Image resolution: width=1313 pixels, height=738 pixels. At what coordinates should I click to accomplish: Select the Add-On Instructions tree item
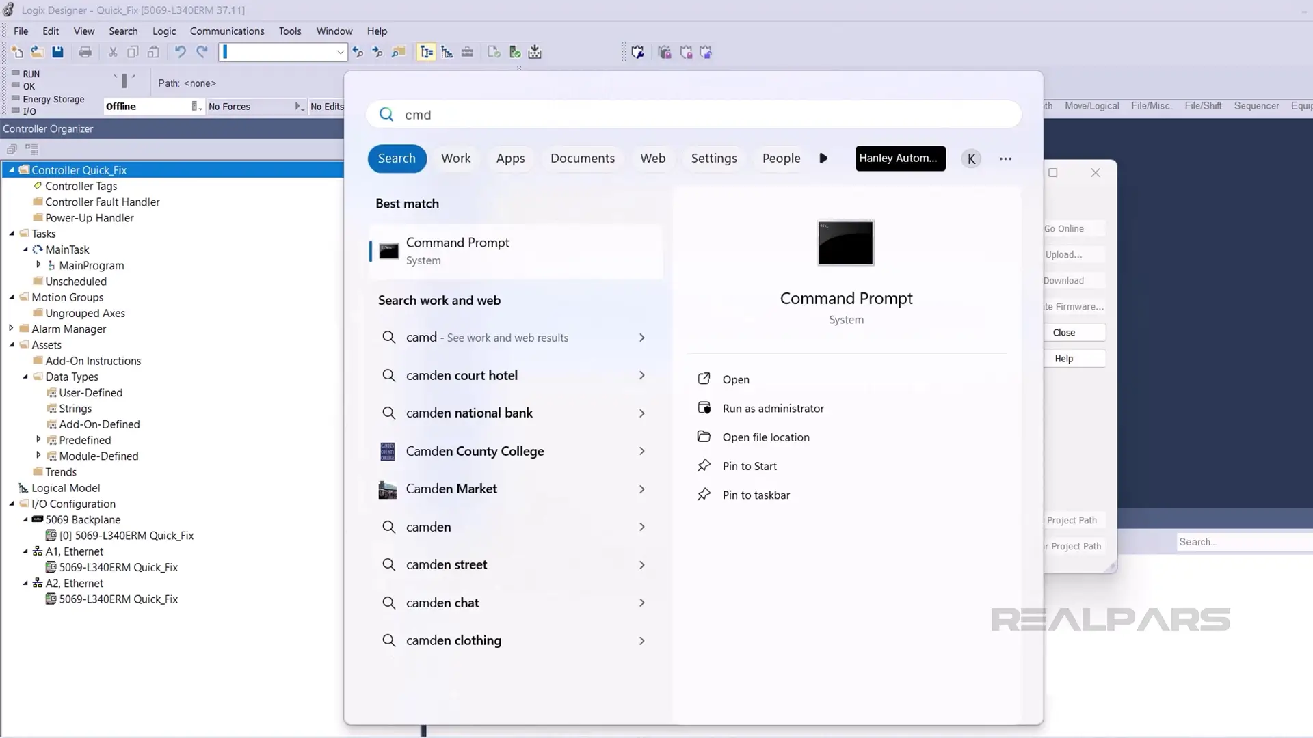[x=93, y=361]
